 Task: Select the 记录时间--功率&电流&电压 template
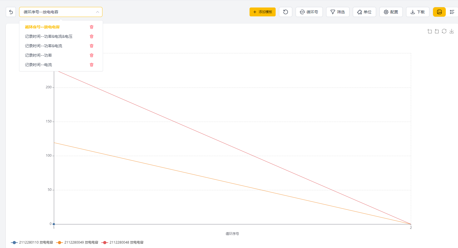49,36
